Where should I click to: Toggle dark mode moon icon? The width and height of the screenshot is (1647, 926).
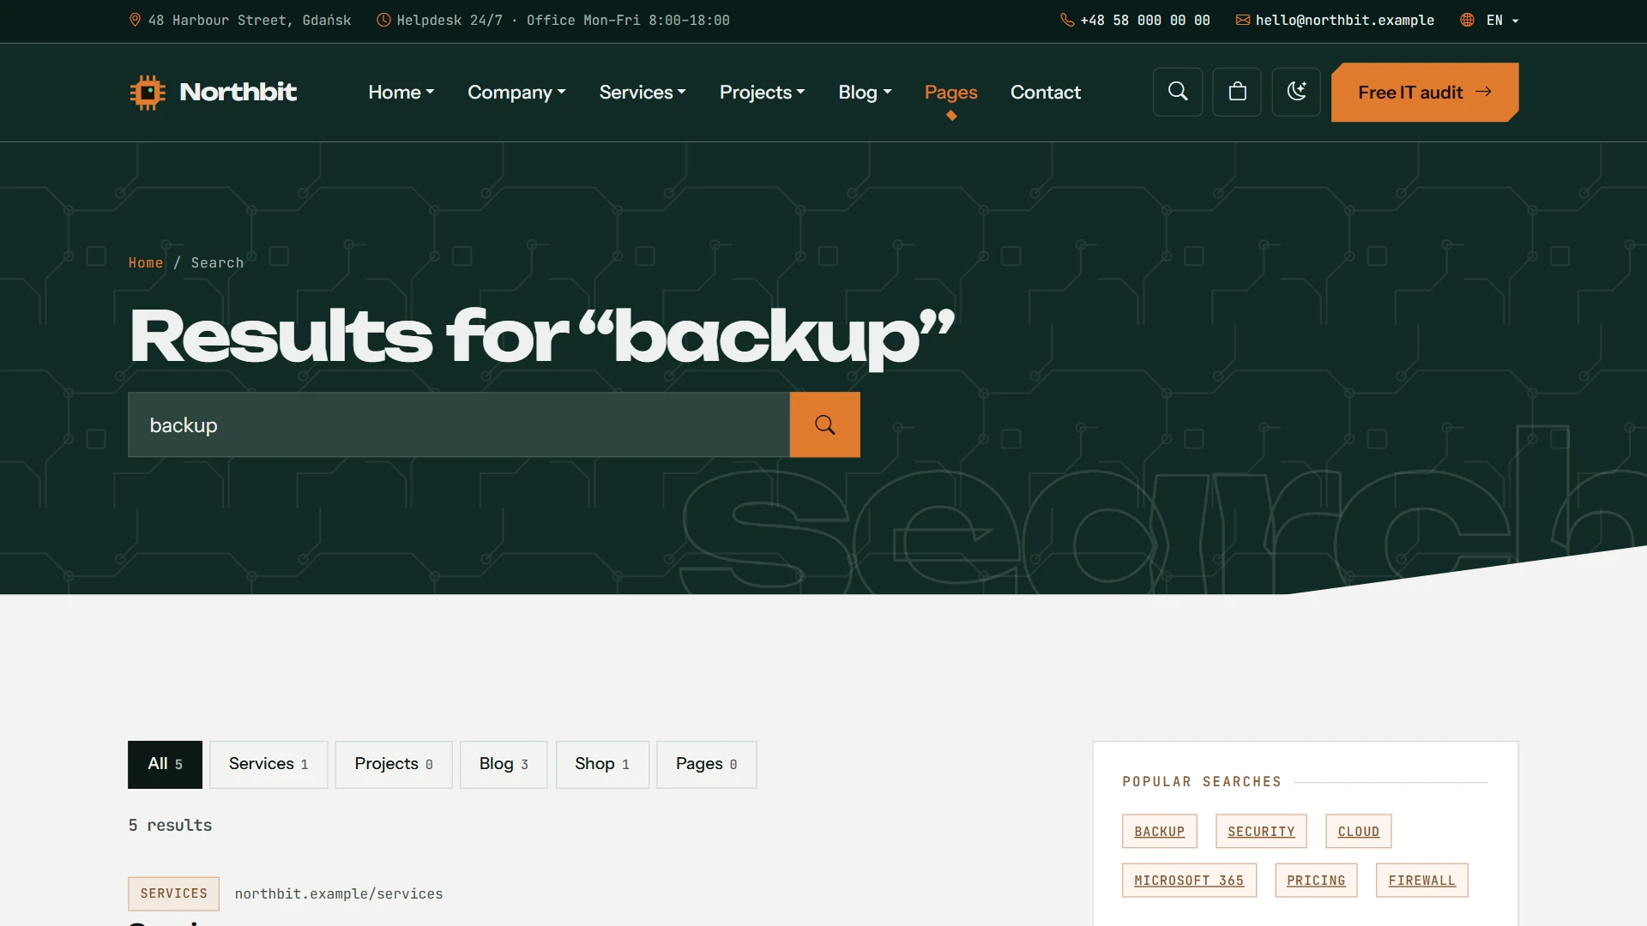coord(1296,92)
